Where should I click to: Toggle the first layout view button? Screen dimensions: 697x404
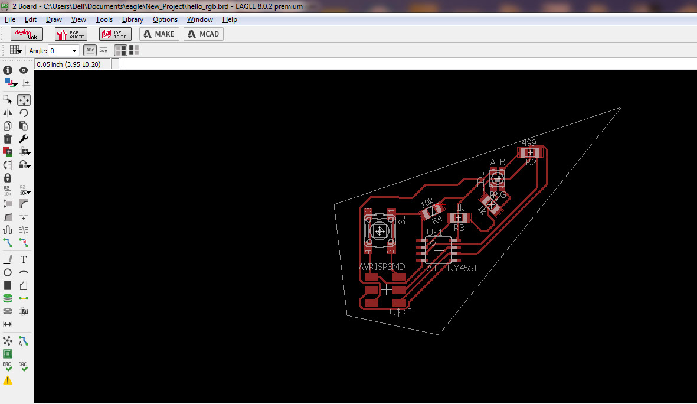(x=120, y=50)
